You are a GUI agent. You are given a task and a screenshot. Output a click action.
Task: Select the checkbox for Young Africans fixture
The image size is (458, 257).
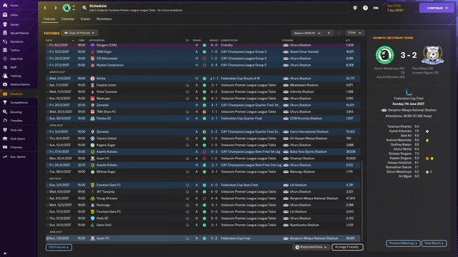tap(48, 198)
